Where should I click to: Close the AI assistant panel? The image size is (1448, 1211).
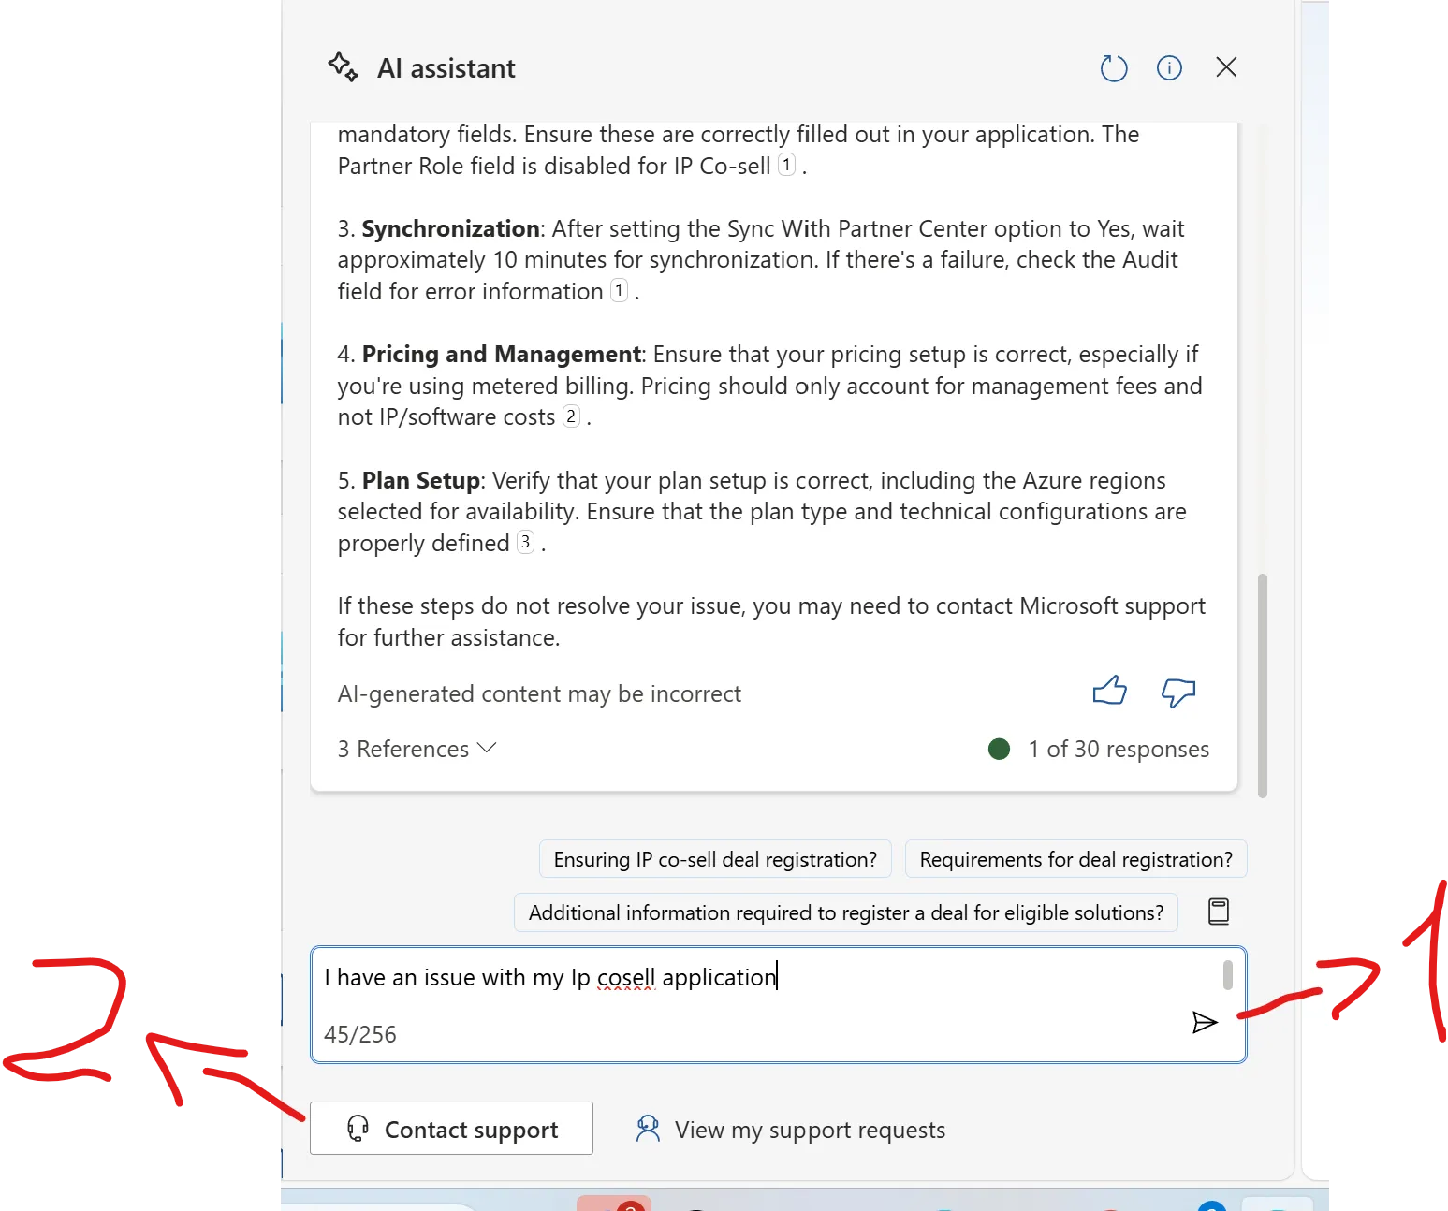click(x=1226, y=67)
